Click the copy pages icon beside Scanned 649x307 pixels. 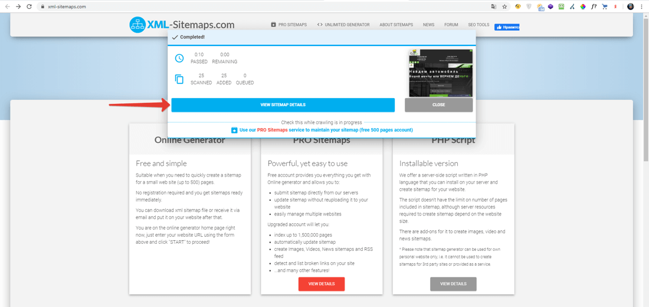pyautogui.click(x=179, y=79)
